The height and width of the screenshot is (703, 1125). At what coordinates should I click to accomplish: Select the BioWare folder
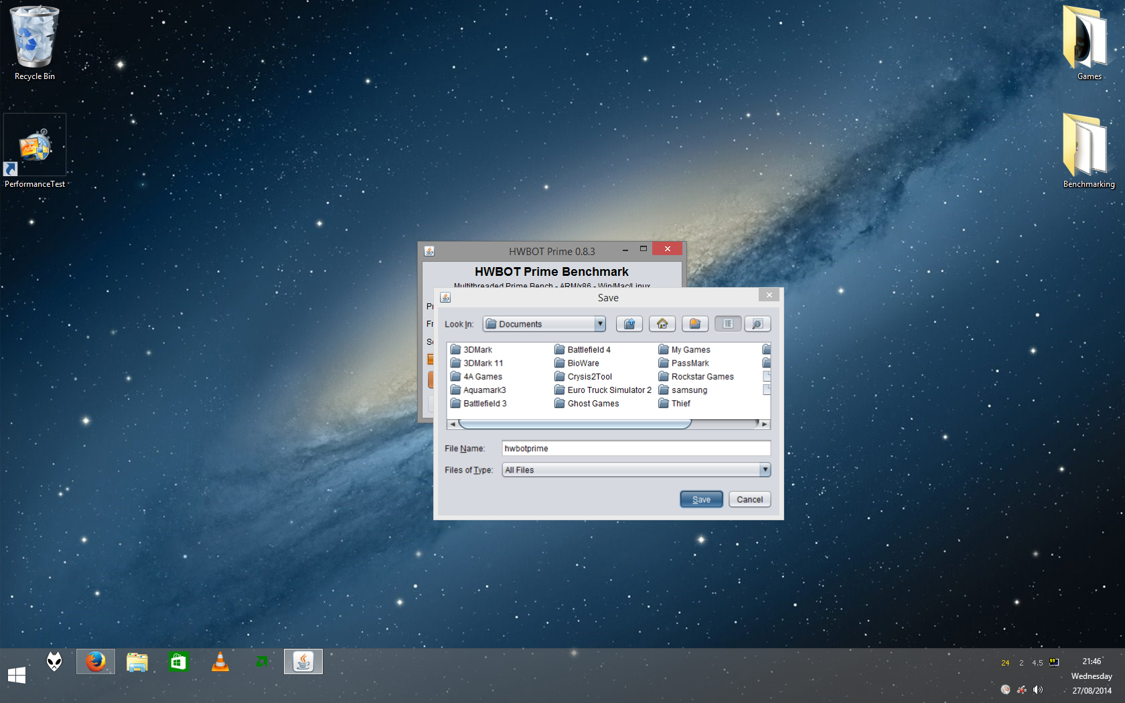(x=577, y=363)
